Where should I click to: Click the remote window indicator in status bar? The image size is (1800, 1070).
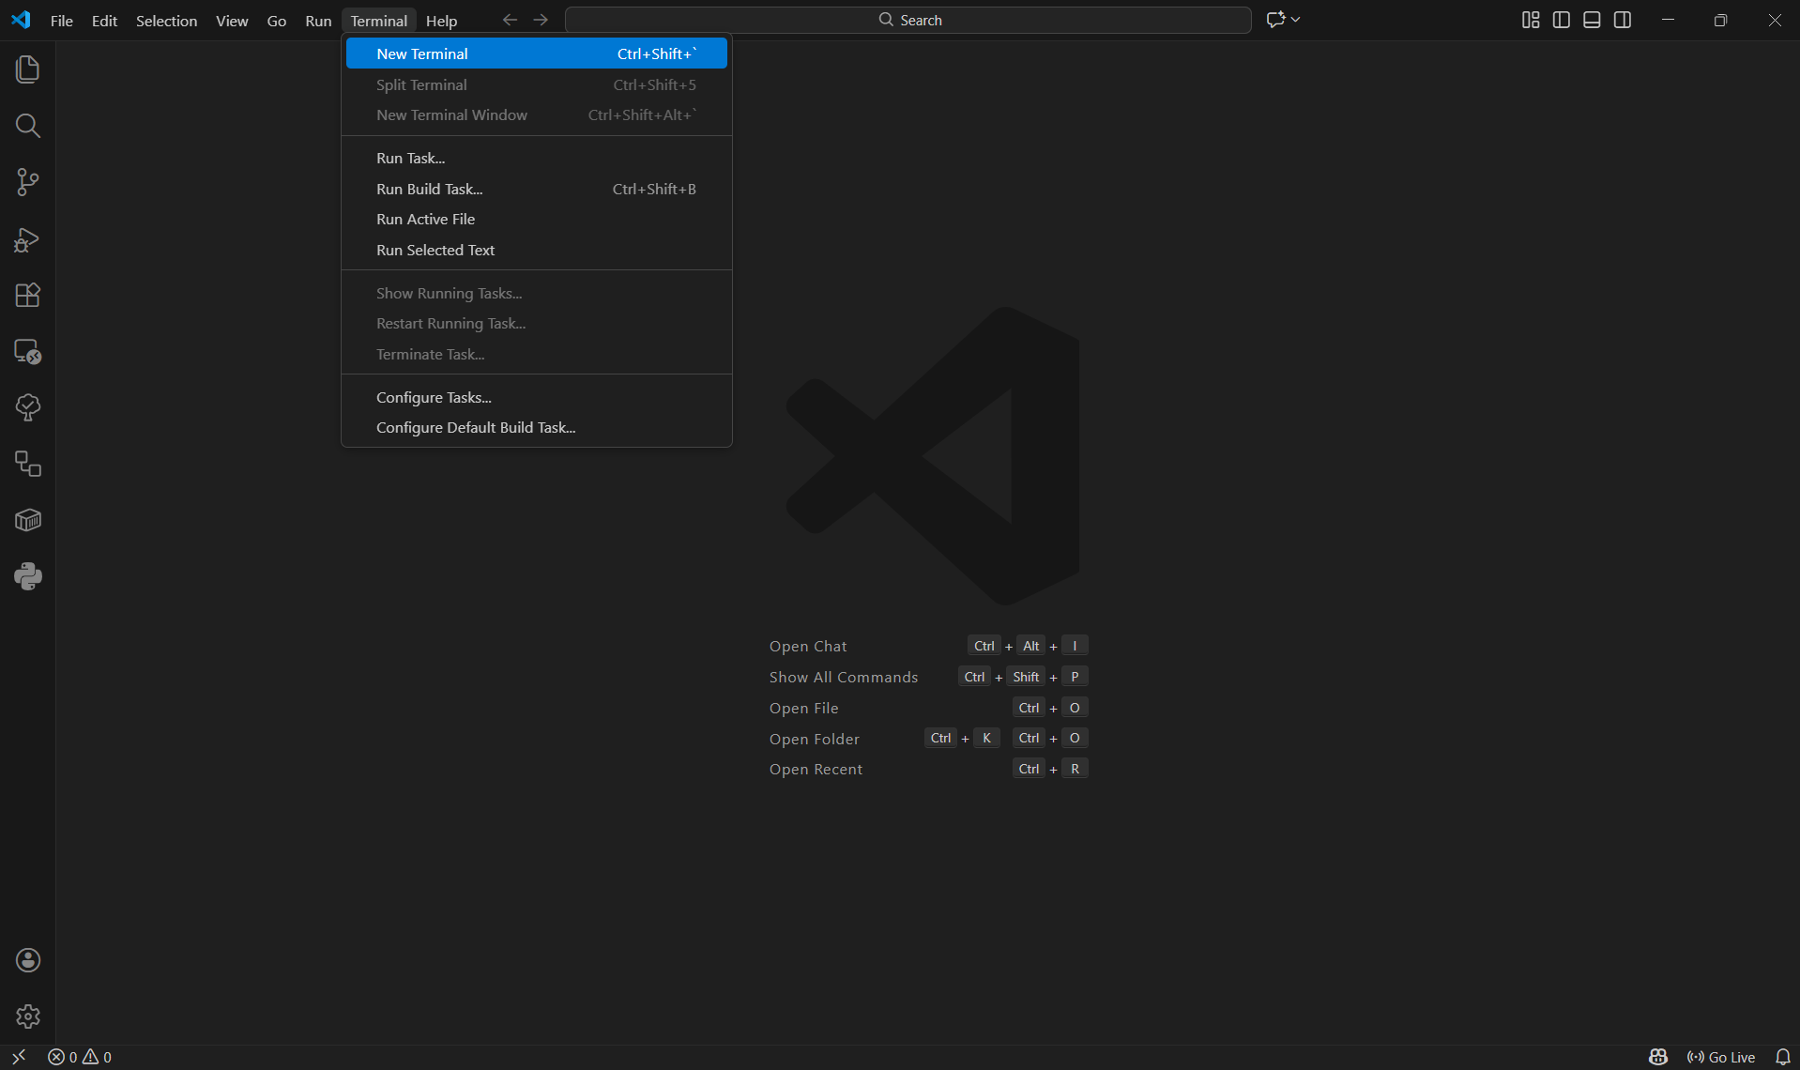tap(19, 1056)
